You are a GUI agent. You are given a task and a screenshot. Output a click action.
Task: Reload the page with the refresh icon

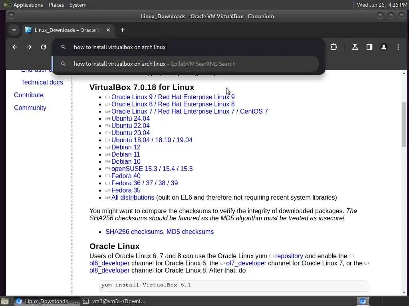(44, 47)
